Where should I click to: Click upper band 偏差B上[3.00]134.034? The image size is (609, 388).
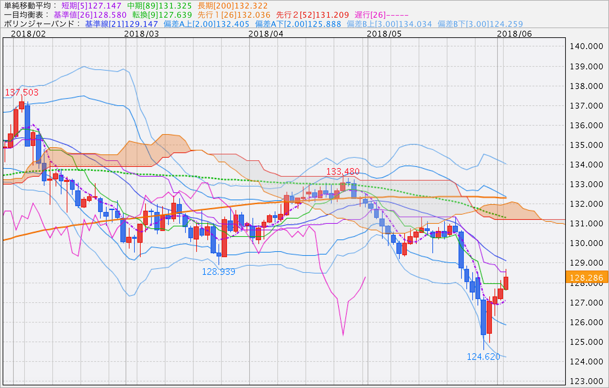389,24
